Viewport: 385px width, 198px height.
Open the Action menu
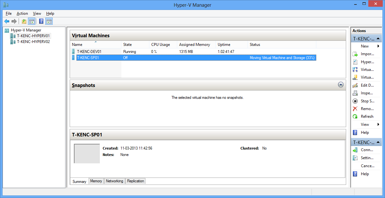(22, 13)
